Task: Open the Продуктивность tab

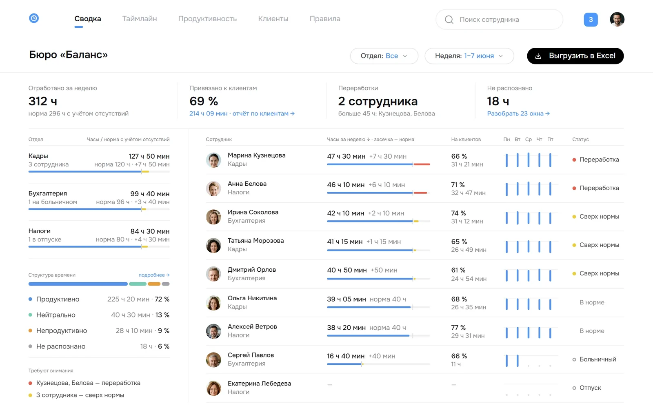Action: pos(207,19)
